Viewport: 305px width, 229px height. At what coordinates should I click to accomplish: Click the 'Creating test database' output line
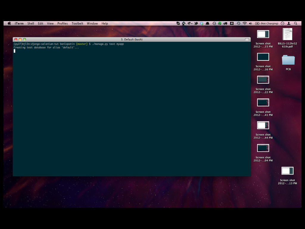click(x=46, y=47)
